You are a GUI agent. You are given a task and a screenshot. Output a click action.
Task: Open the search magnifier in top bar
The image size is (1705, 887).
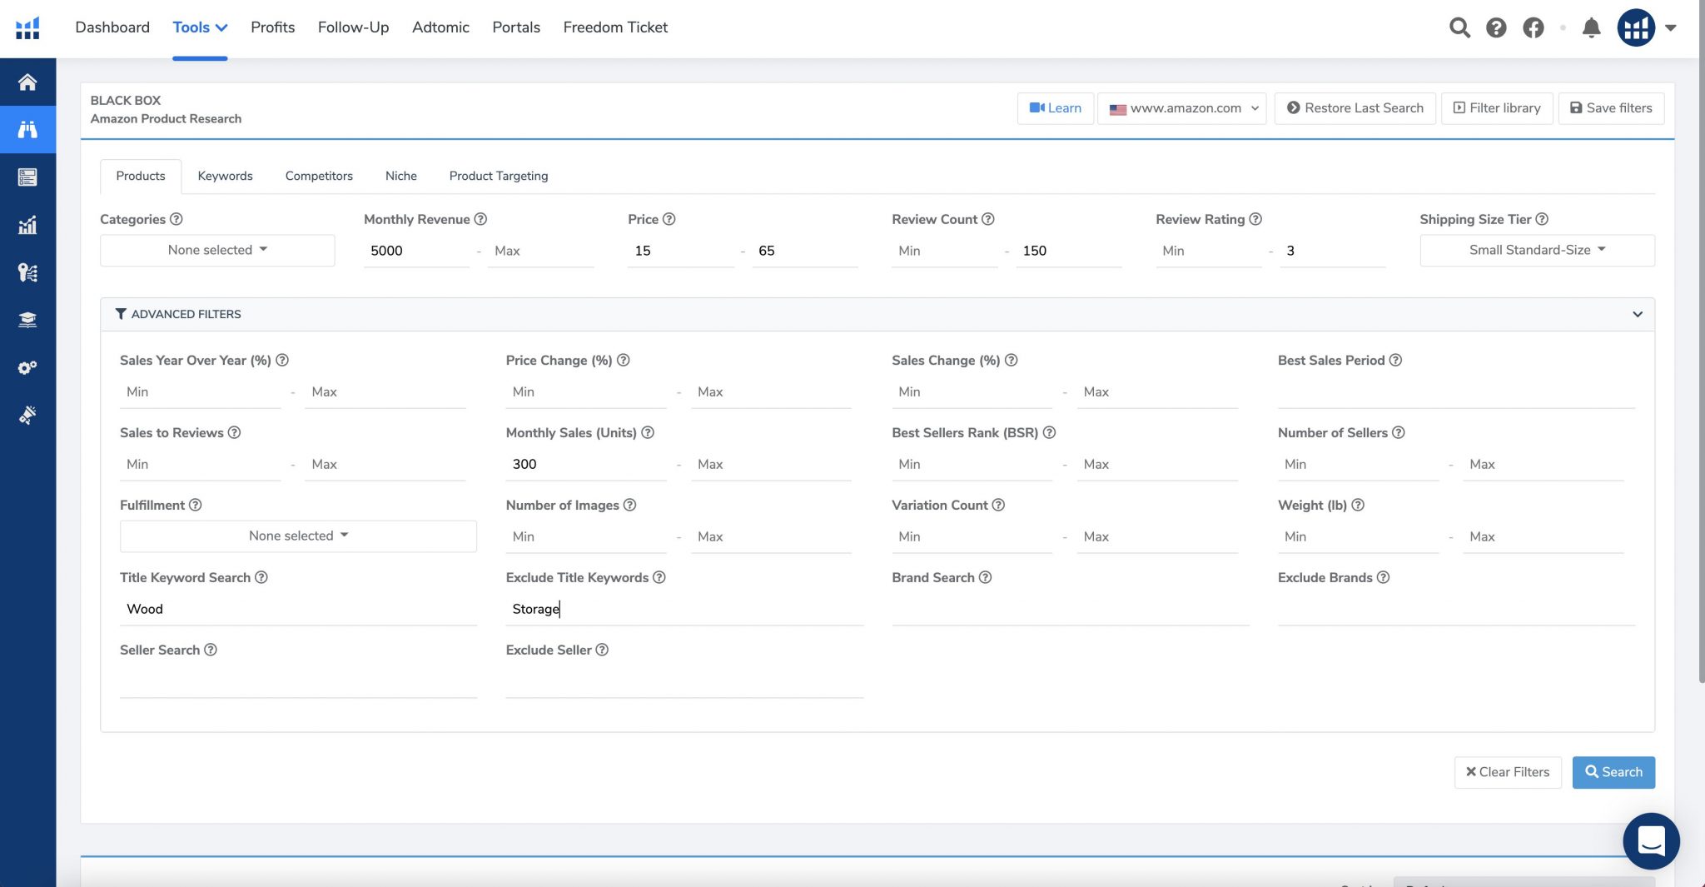(x=1459, y=27)
